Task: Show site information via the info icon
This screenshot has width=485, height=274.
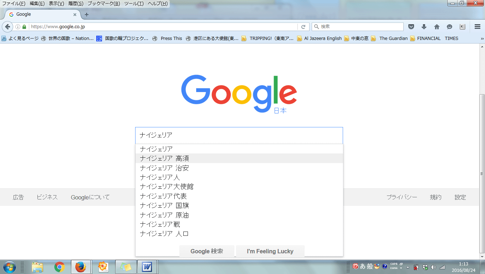Action: pos(18,27)
